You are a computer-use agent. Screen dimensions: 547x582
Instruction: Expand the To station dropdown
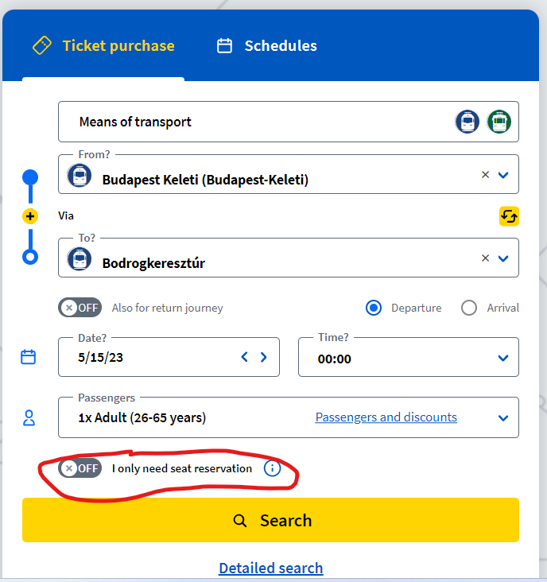(x=502, y=258)
